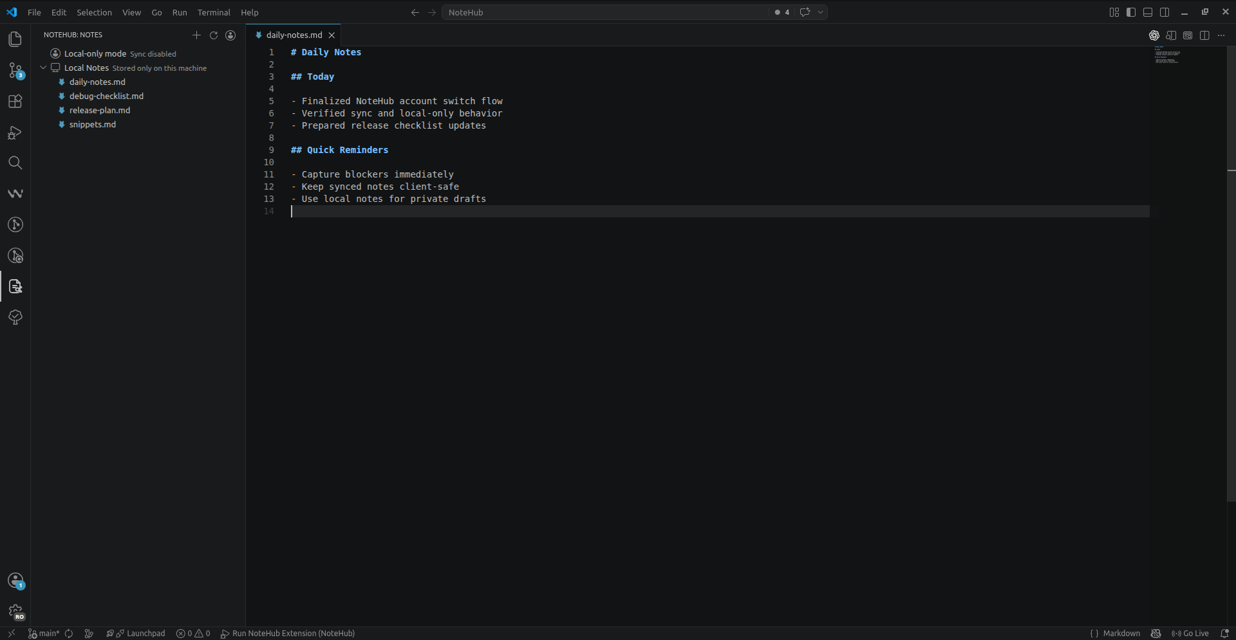1236x640 pixels.
Task: Select the daily-notes.md editor tab
Action: pos(294,35)
